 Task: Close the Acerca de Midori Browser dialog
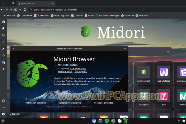tap(13, 49)
